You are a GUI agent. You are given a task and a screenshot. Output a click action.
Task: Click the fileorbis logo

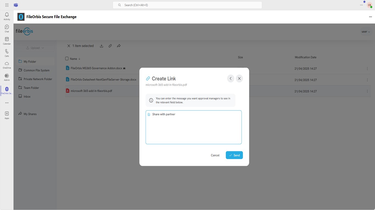coord(24,31)
